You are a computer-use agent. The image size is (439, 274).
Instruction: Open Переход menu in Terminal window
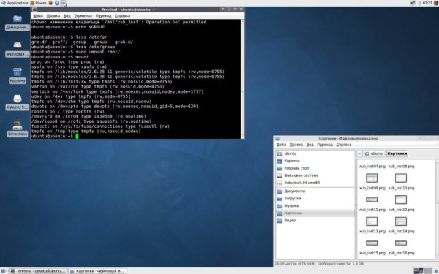pos(103,15)
